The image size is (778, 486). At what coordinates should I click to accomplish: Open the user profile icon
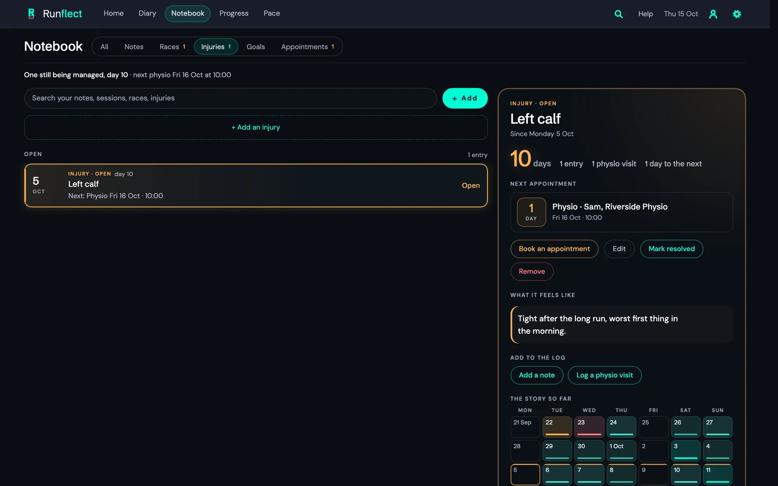pyautogui.click(x=713, y=14)
